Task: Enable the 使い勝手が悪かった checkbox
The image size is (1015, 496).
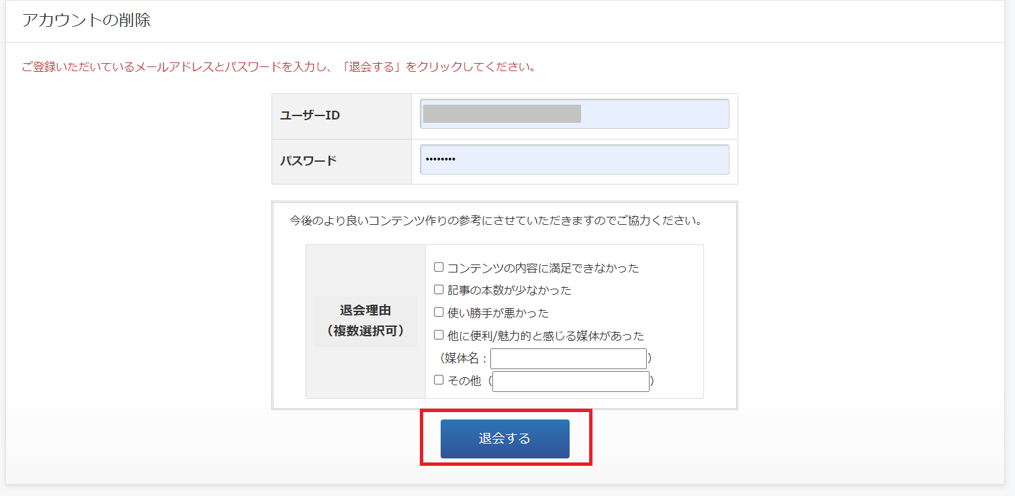Action: click(439, 312)
